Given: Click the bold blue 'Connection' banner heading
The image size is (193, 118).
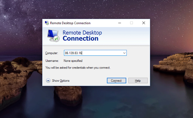Looking at the screenshot, I should point(81,38).
